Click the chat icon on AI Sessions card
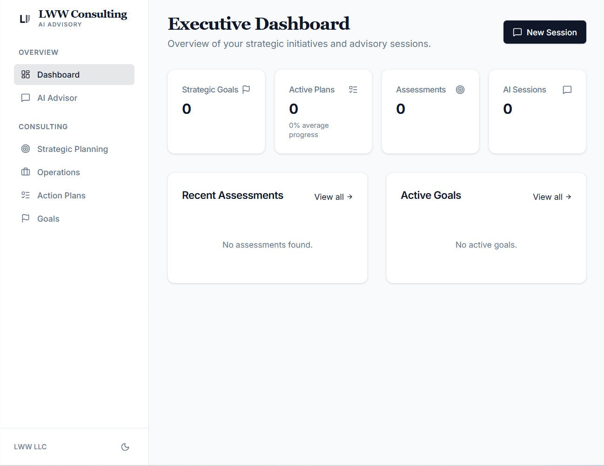 click(x=567, y=90)
